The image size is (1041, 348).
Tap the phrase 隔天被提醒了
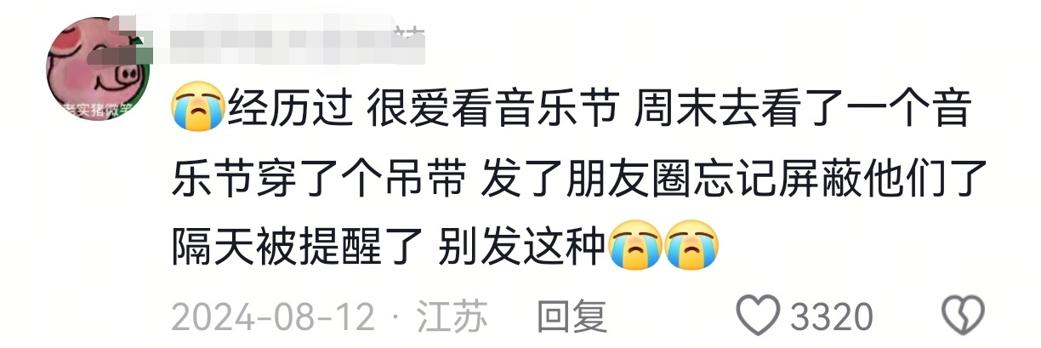[297, 245]
